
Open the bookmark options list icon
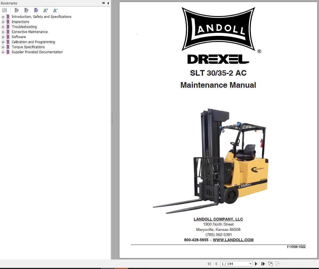tap(4, 10)
